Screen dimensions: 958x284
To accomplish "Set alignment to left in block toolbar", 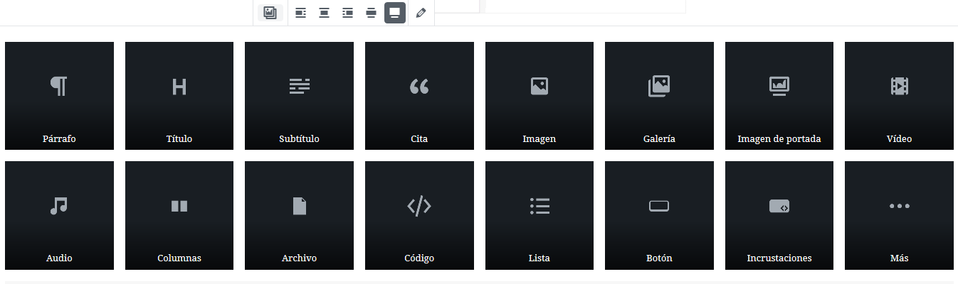I will [300, 13].
